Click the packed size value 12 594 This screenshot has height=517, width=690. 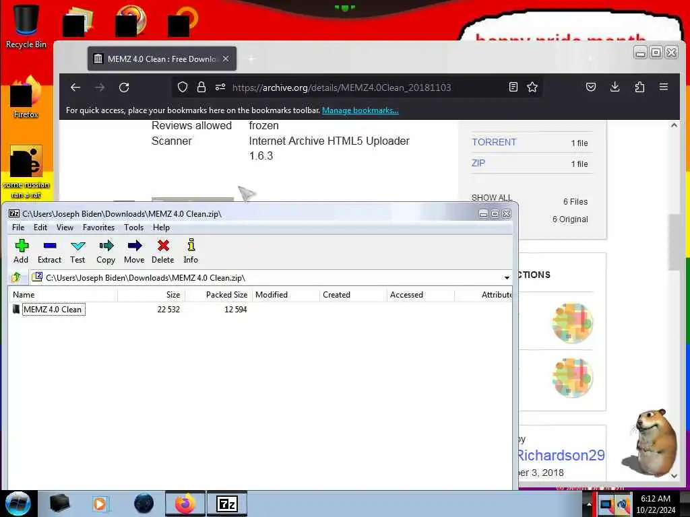[x=235, y=310]
